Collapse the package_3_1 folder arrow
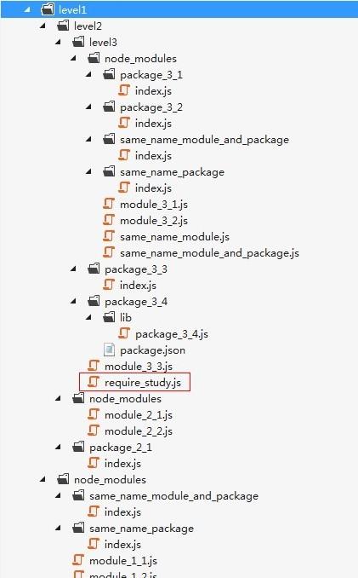 coord(88,74)
